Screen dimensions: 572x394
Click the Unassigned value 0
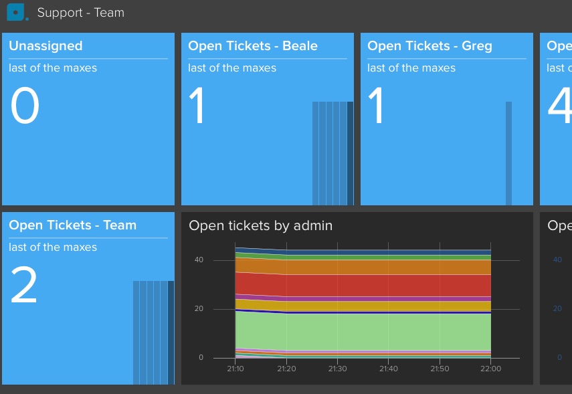25,106
